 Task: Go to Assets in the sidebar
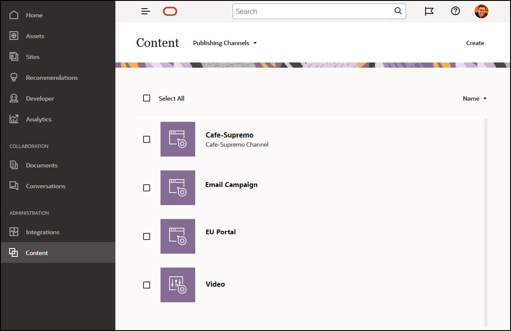point(35,36)
